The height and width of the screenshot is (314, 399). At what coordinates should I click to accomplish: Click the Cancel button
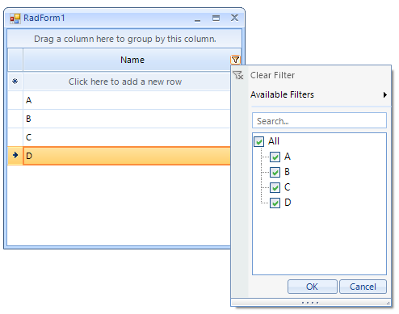(x=363, y=287)
